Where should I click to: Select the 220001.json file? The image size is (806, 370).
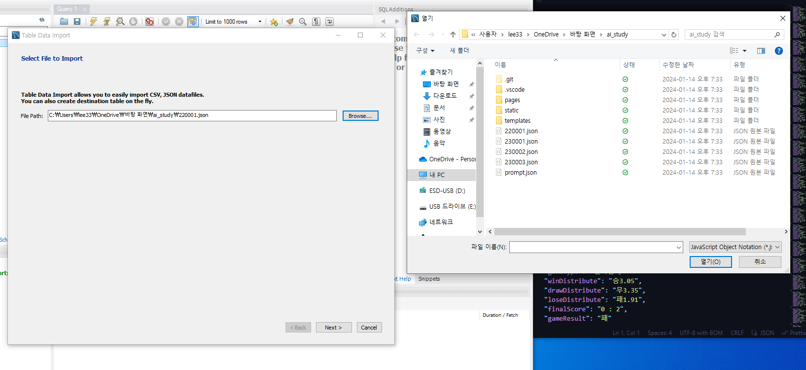(521, 131)
